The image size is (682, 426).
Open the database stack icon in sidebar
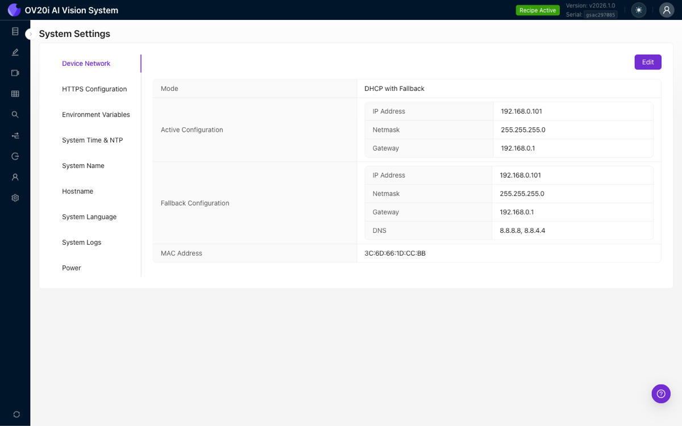[15, 32]
